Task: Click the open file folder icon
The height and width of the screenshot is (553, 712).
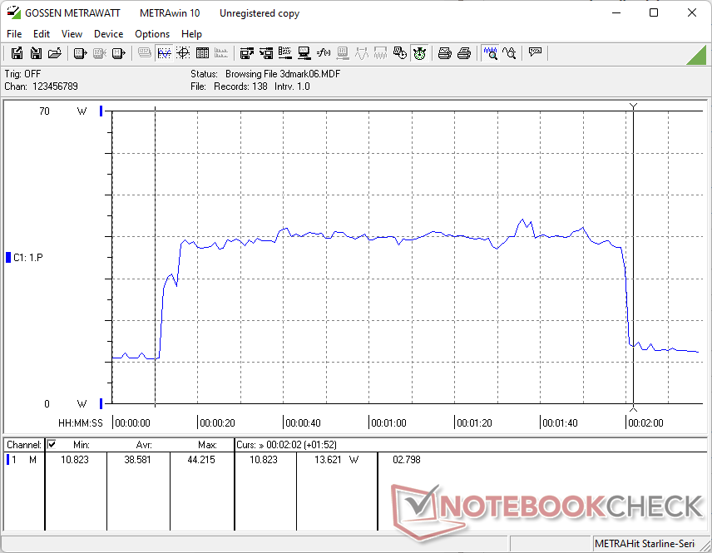Action: [x=55, y=53]
